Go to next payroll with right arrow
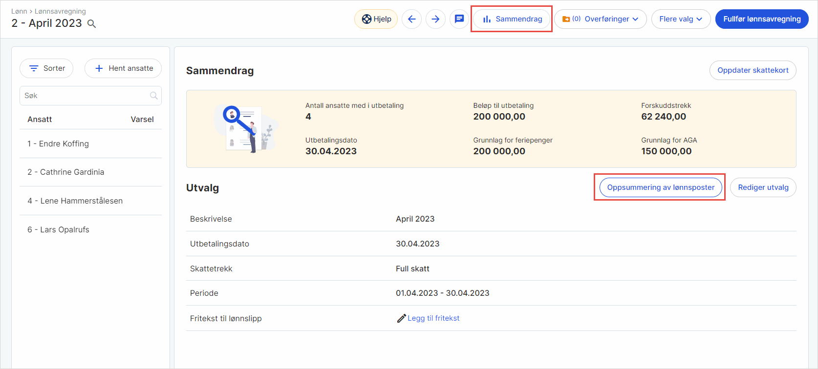 435,19
